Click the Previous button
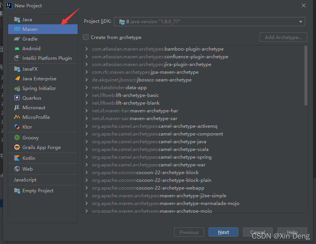The width and height of the screenshot is (316, 244). 189,232
